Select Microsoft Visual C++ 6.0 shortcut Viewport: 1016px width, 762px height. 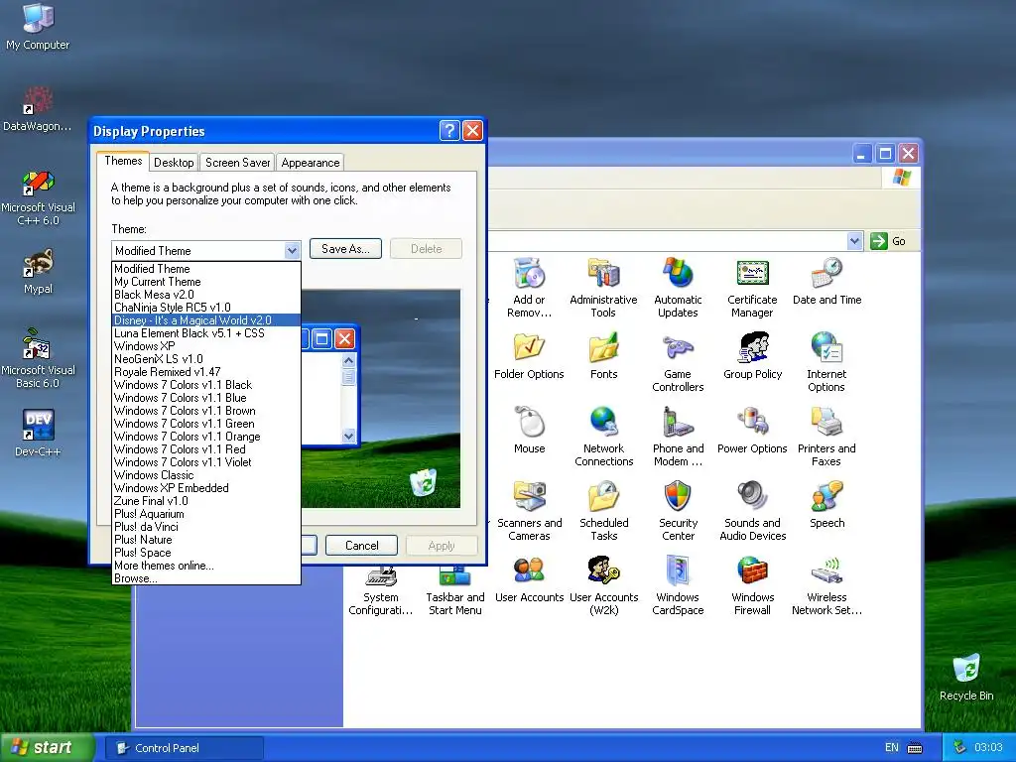(x=39, y=195)
